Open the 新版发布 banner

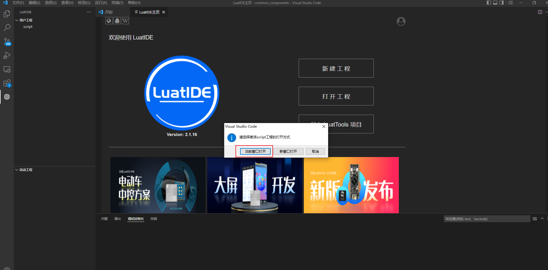(x=351, y=185)
